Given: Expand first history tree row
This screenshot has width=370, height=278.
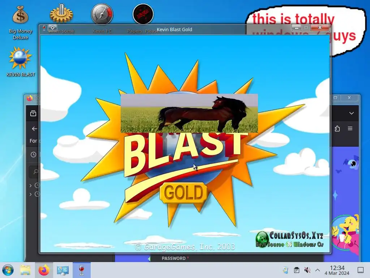Looking at the screenshot, I should point(30,186).
